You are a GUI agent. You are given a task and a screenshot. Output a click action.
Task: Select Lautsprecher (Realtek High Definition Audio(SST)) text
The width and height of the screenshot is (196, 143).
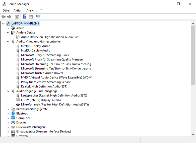coord(54,95)
